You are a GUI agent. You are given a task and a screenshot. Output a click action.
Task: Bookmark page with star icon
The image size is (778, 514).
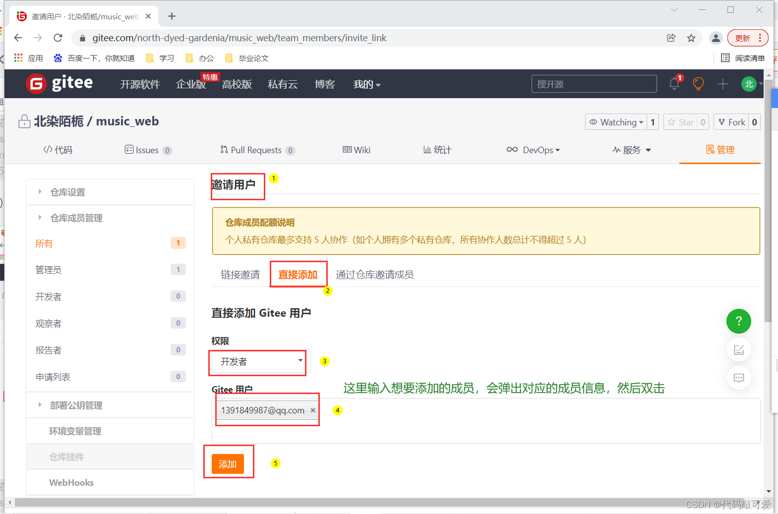click(691, 38)
